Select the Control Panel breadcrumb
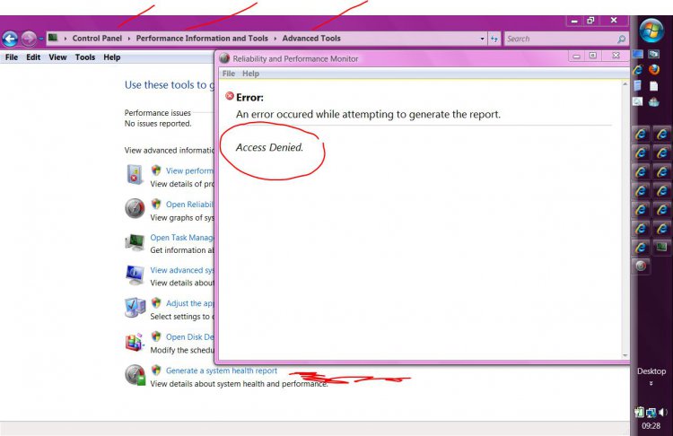Viewport: 673px width, 436px height. [97, 39]
